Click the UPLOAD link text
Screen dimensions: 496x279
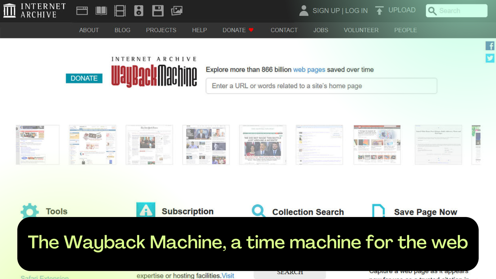tap(402, 10)
